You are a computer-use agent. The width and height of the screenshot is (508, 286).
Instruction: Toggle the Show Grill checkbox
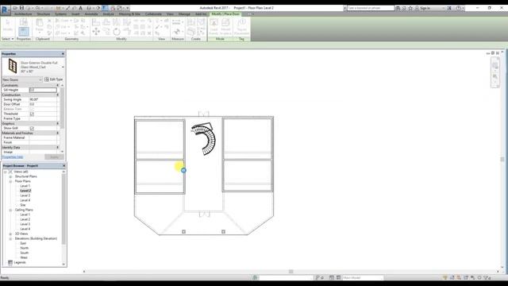click(x=32, y=128)
